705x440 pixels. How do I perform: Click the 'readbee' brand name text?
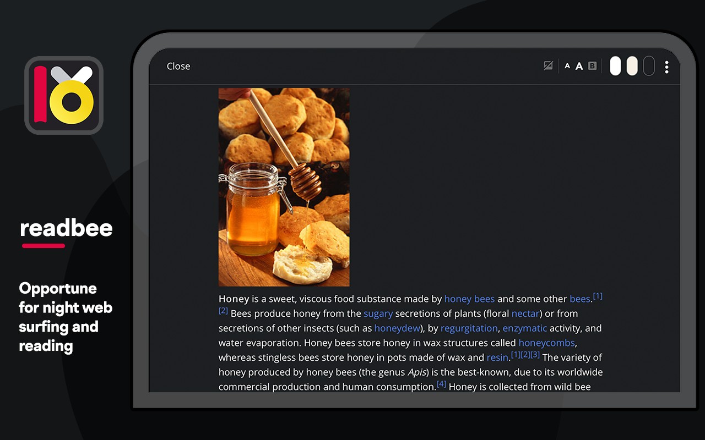pos(66,228)
